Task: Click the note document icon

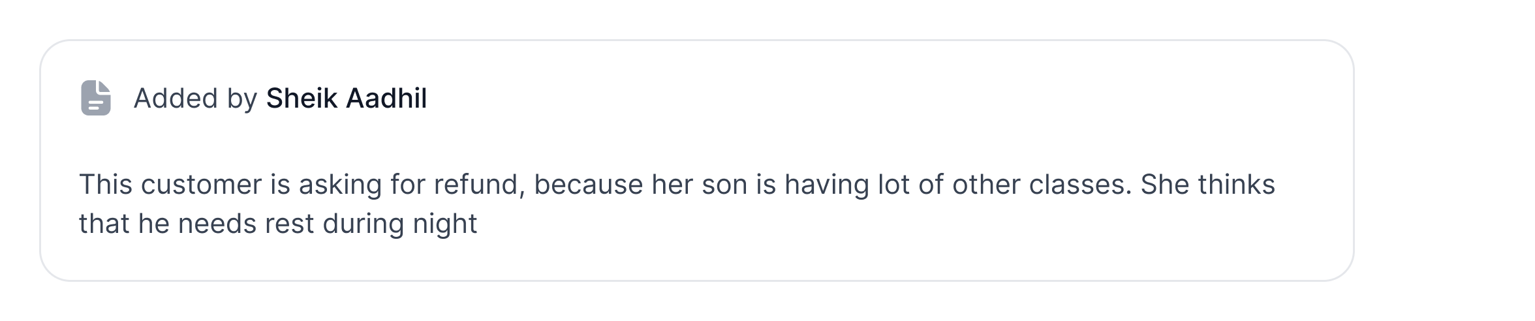Action: [x=96, y=99]
